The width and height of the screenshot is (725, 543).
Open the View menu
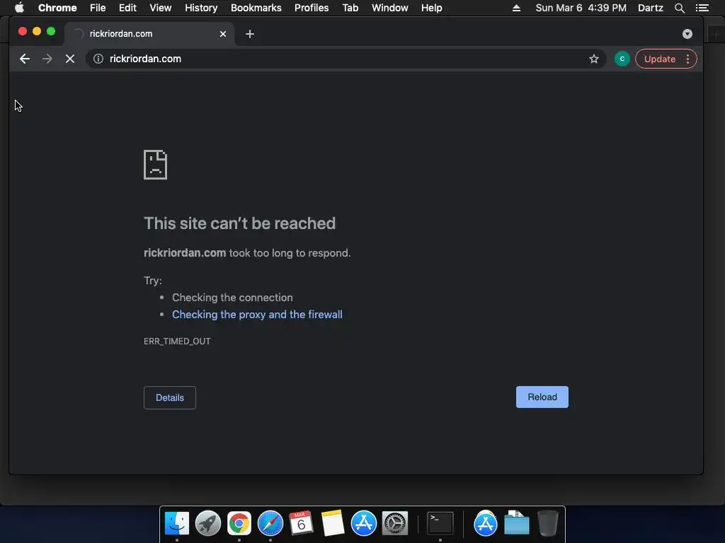coord(161,8)
